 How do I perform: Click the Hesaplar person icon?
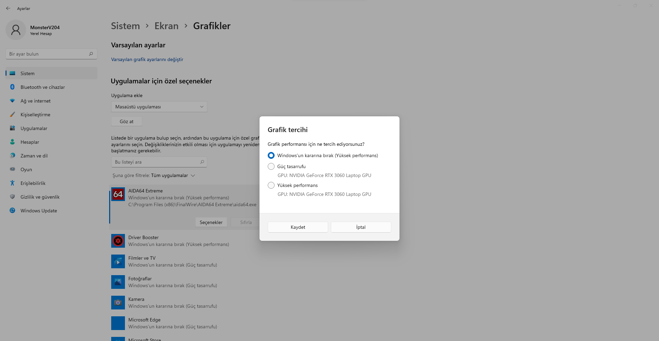(x=12, y=142)
